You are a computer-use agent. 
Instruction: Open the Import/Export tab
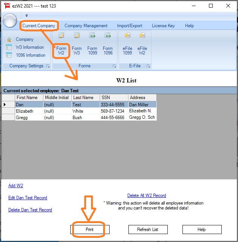pos(130,26)
